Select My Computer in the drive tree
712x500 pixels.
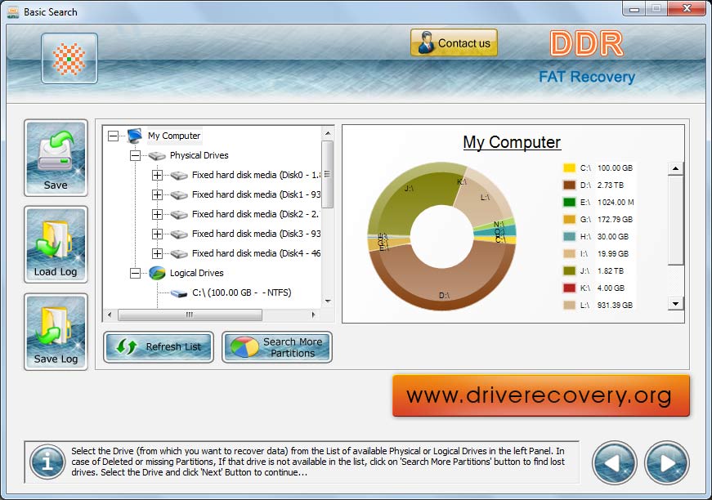pos(174,136)
